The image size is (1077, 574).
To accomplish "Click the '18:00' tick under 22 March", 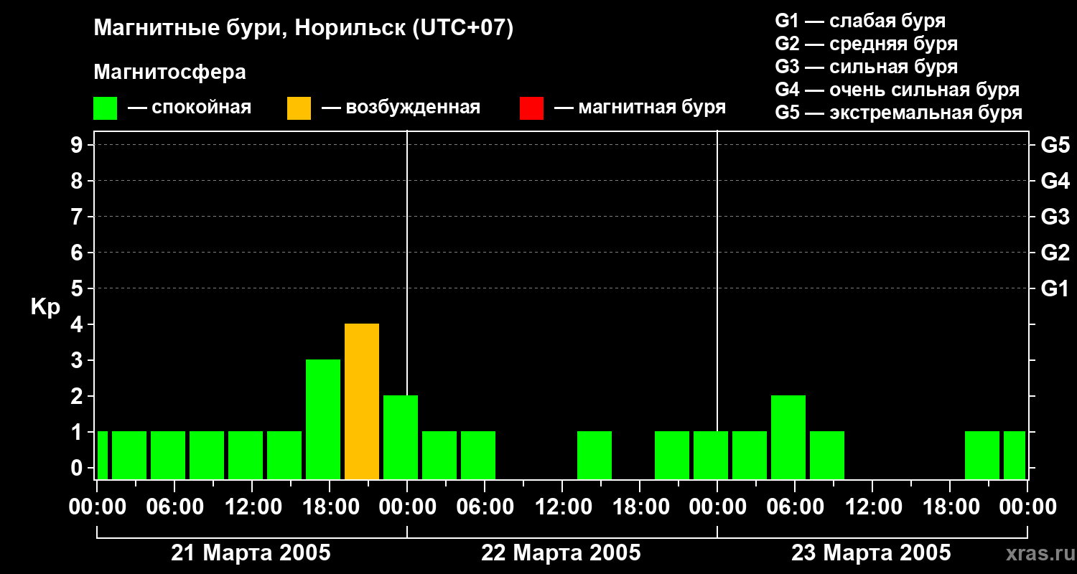I will click(x=640, y=507).
